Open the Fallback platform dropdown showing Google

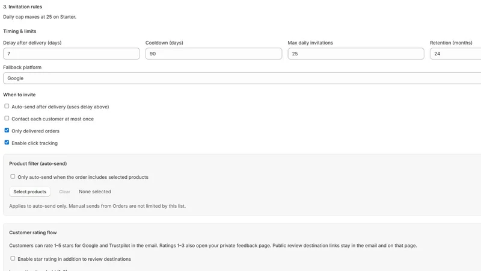[242, 78]
